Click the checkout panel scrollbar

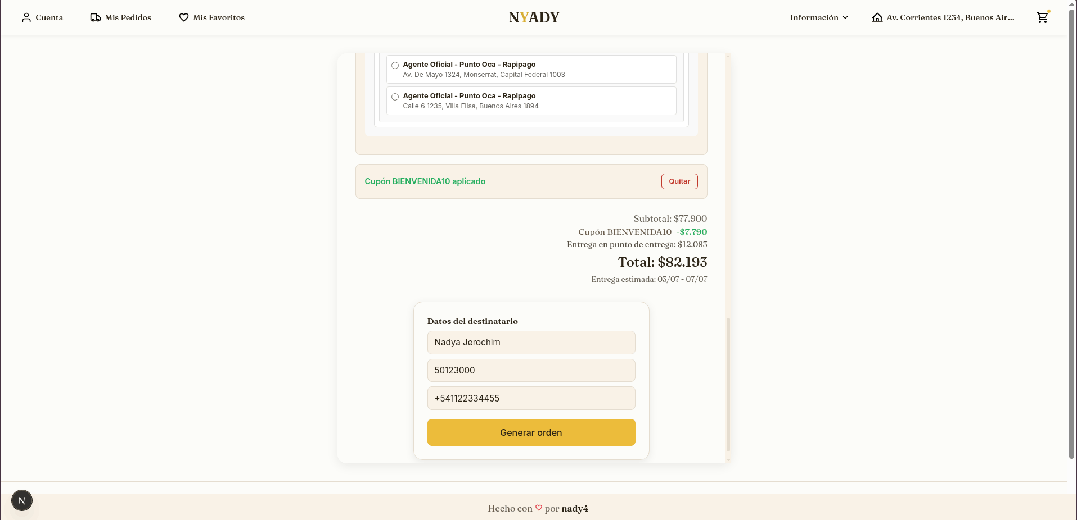728,385
